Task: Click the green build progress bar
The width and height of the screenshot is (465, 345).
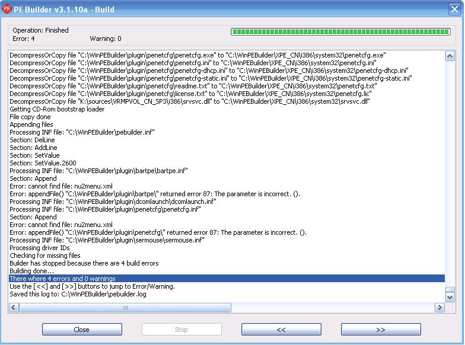Action: [x=340, y=32]
